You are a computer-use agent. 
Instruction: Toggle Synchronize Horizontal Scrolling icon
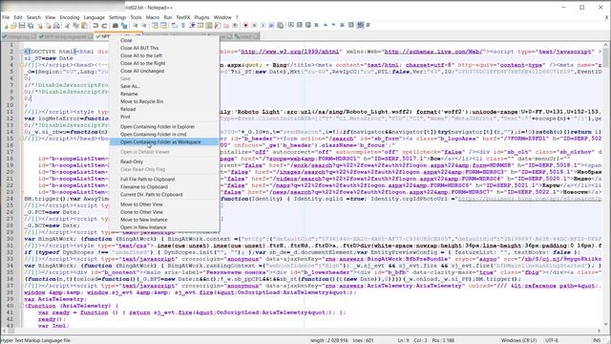point(163,26)
